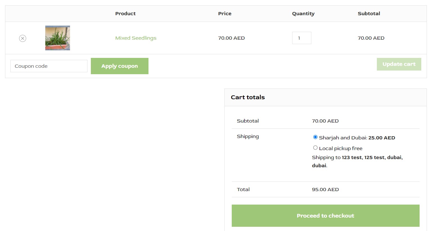Click the Subtotal column header

click(369, 13)
